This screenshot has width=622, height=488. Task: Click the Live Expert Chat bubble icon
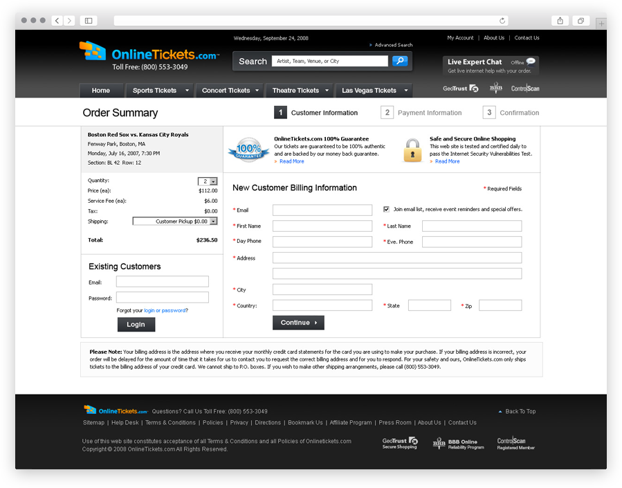tap(531, 61)
